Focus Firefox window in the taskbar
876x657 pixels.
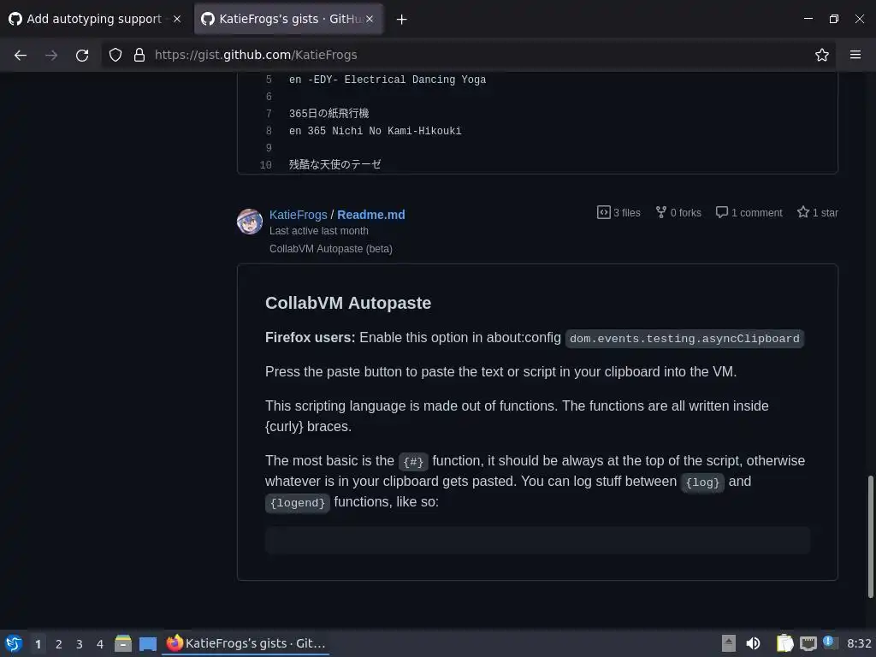click(246, 643)
